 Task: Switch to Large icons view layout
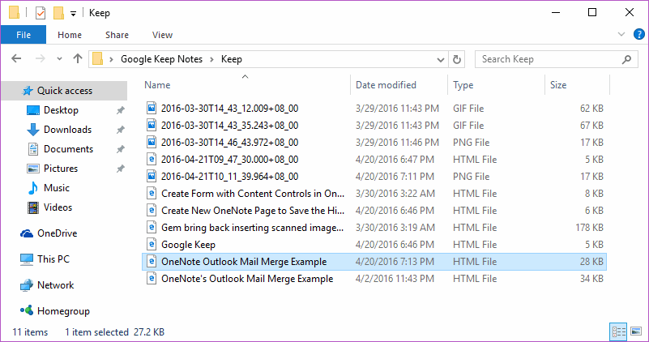(634, 331)
